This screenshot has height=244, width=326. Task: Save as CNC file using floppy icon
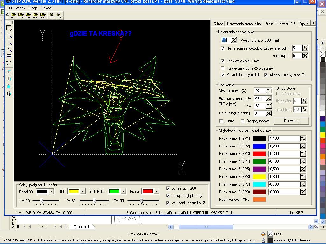pos(52,15)
